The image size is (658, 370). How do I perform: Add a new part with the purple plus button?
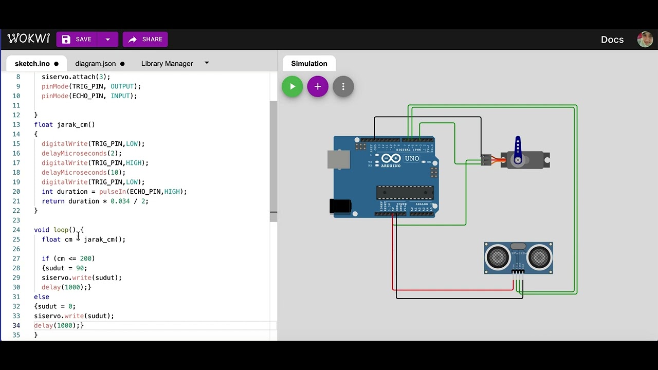click(318, 86)
